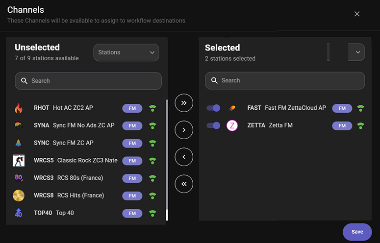Click the WRCS8 gold record icon
The height and width of the screenshot is (243, 380).
[x=19, y=195]
